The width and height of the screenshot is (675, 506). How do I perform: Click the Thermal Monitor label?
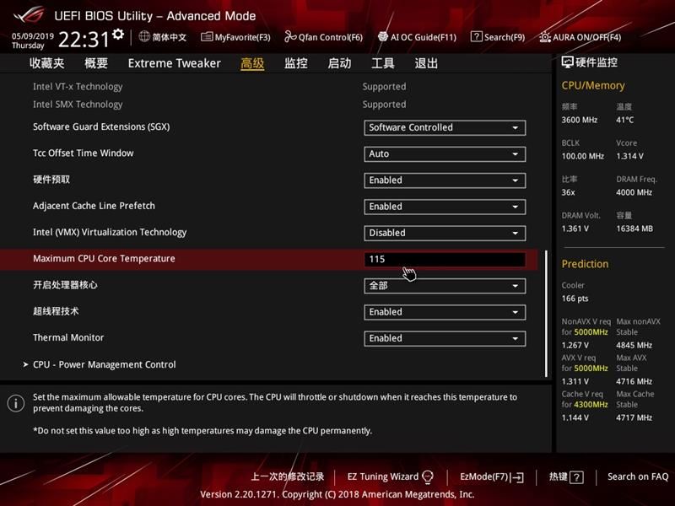68,338
